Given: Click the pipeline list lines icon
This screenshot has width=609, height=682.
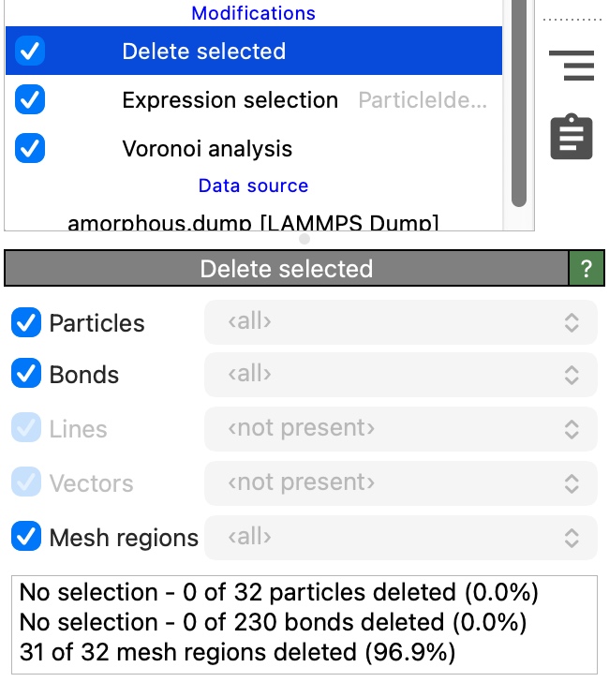Looking at the screenshot, I should (572, 66).
